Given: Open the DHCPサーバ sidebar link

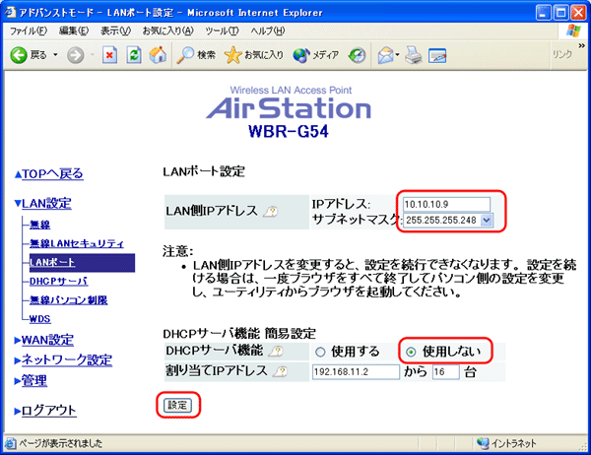Looking at the screenshot, I should [x=59, y=282].
